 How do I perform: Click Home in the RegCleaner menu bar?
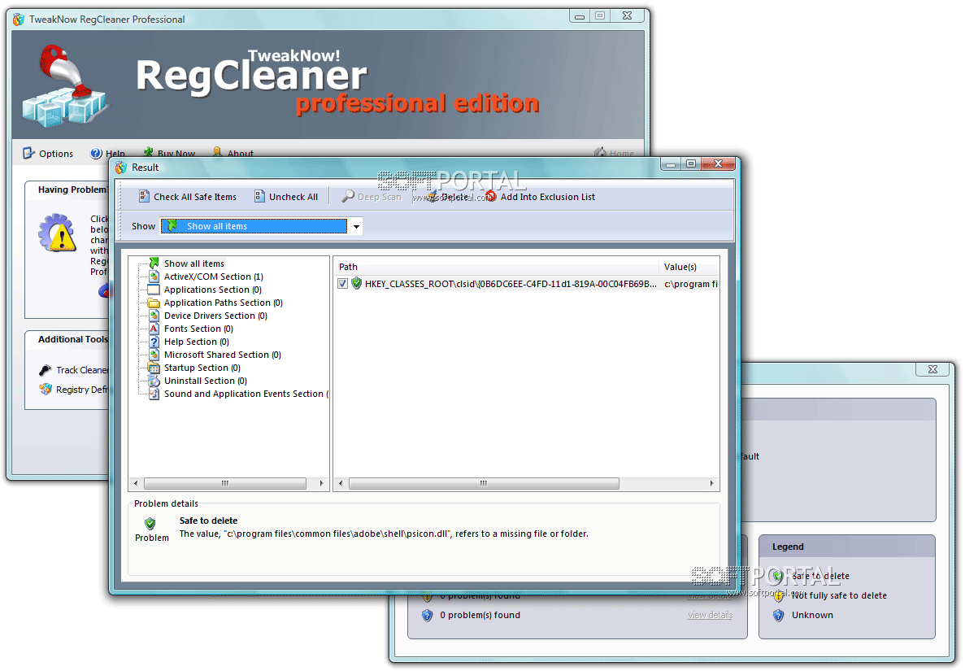(x=615, y=153)
